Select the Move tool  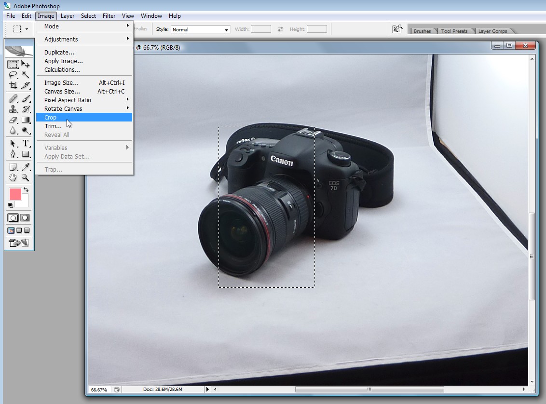click(26, 65)
